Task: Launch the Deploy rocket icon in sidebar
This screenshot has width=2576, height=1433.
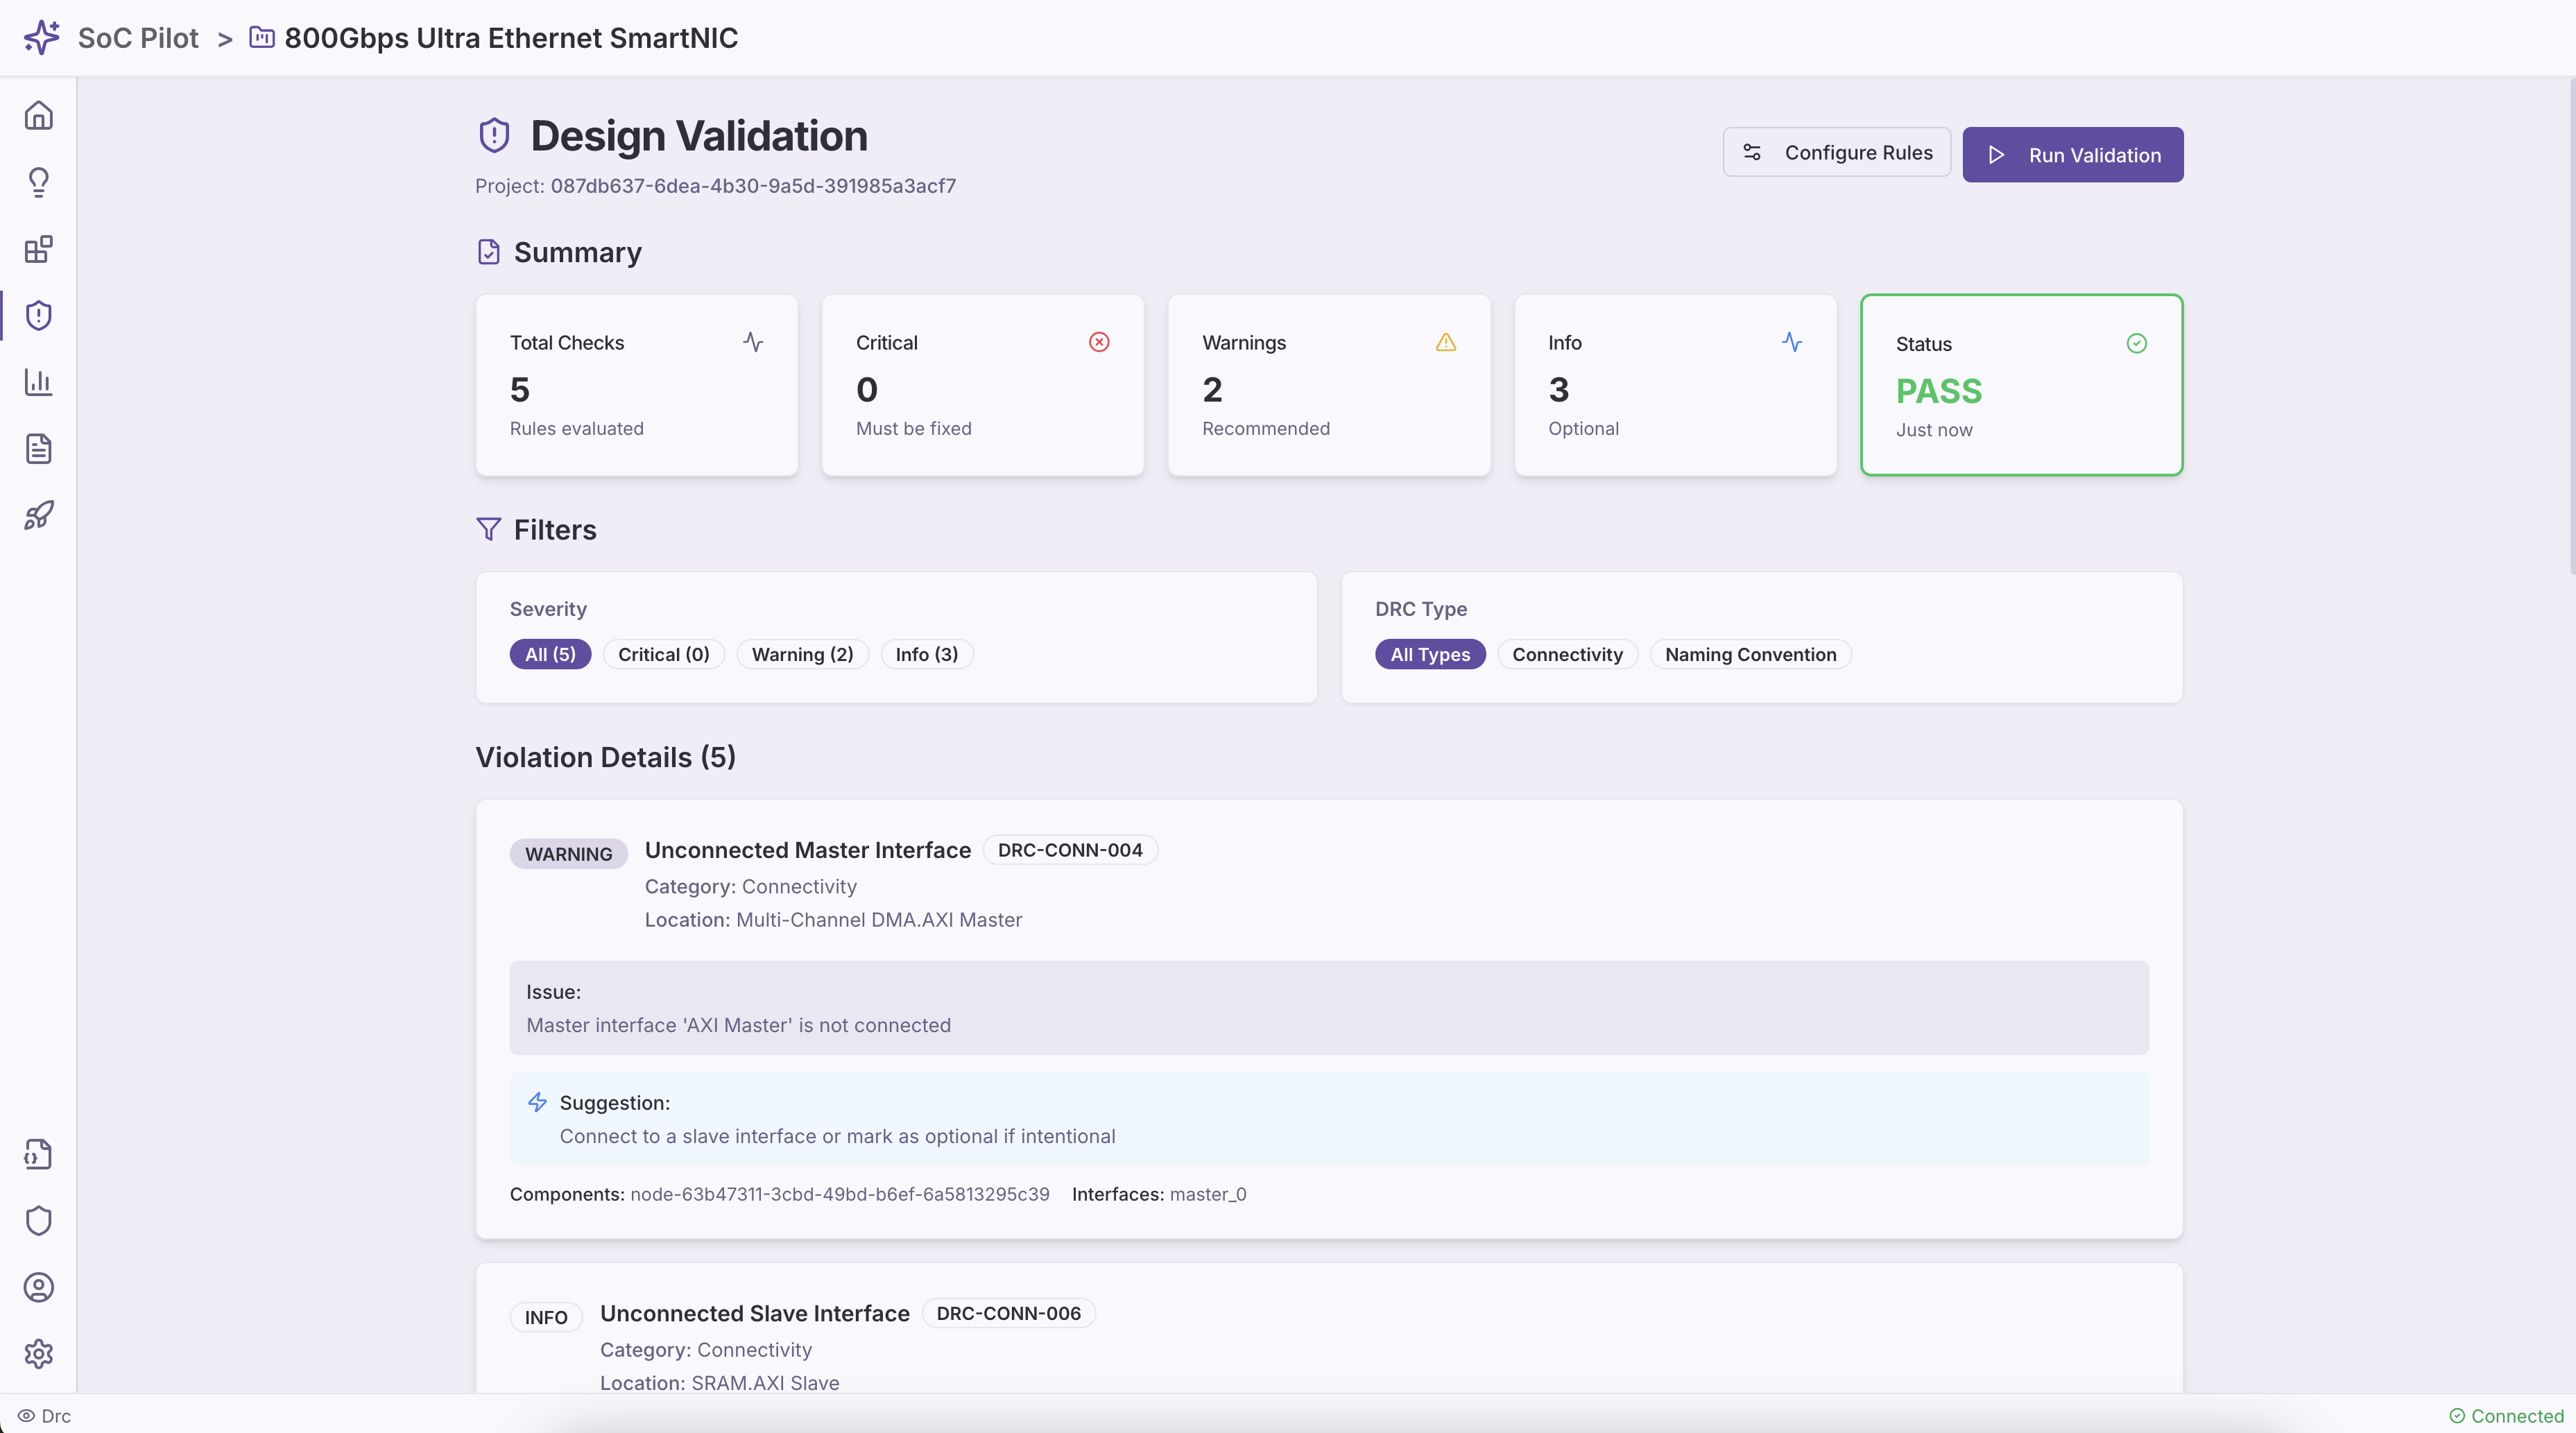Action: pyautogui.click(x=39, y=514)
